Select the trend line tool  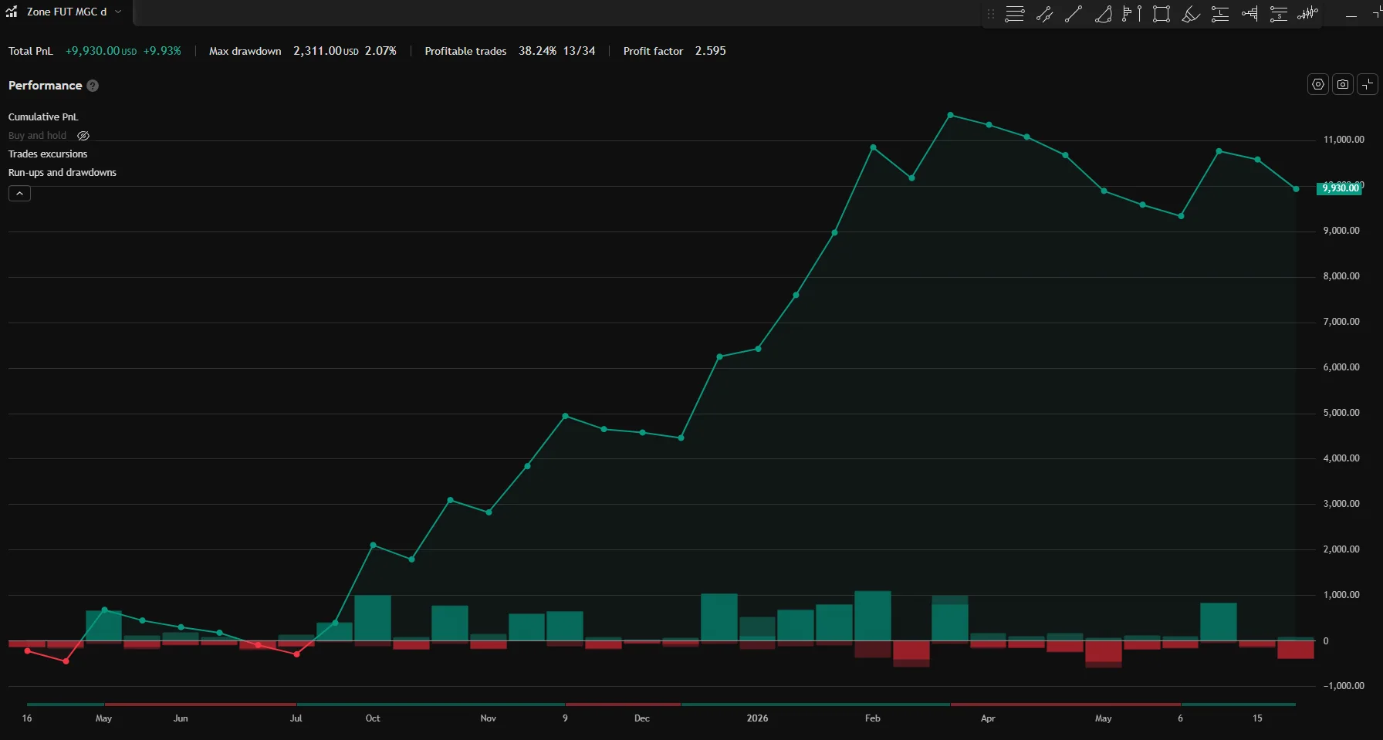click(x=1074, y=14)
